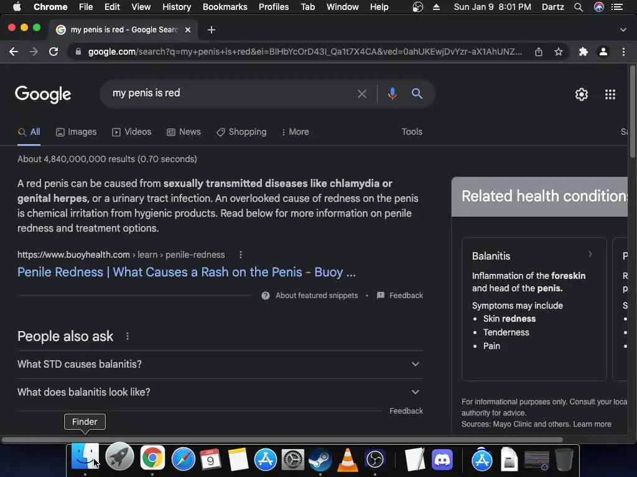Bookmark this page with the star icon
637x477 pixels.
pyautogui.click(x=559, y=52)
